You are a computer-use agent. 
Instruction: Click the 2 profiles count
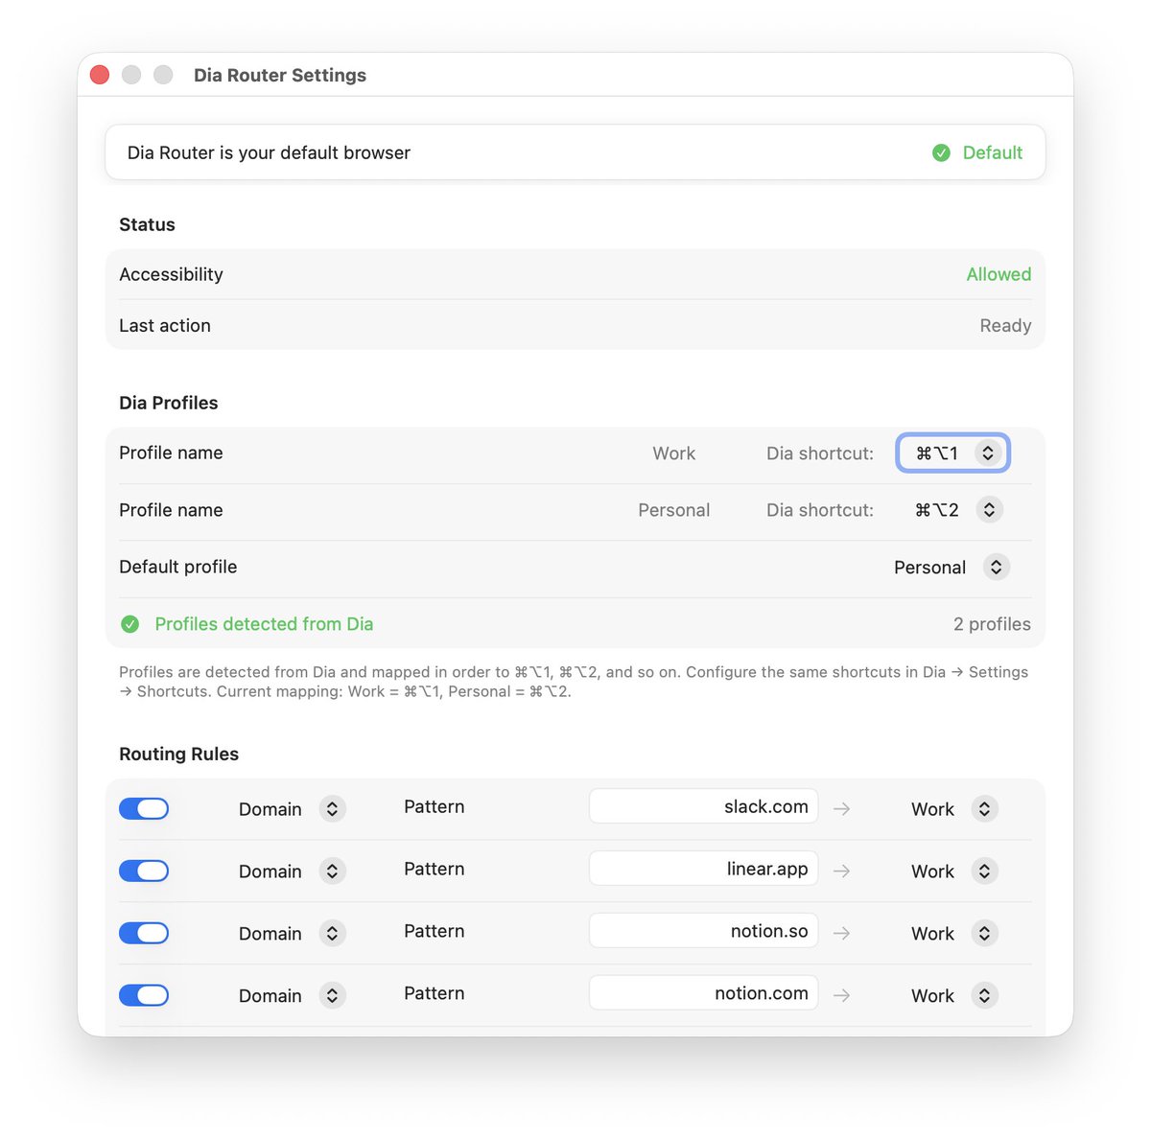(992, 624)
